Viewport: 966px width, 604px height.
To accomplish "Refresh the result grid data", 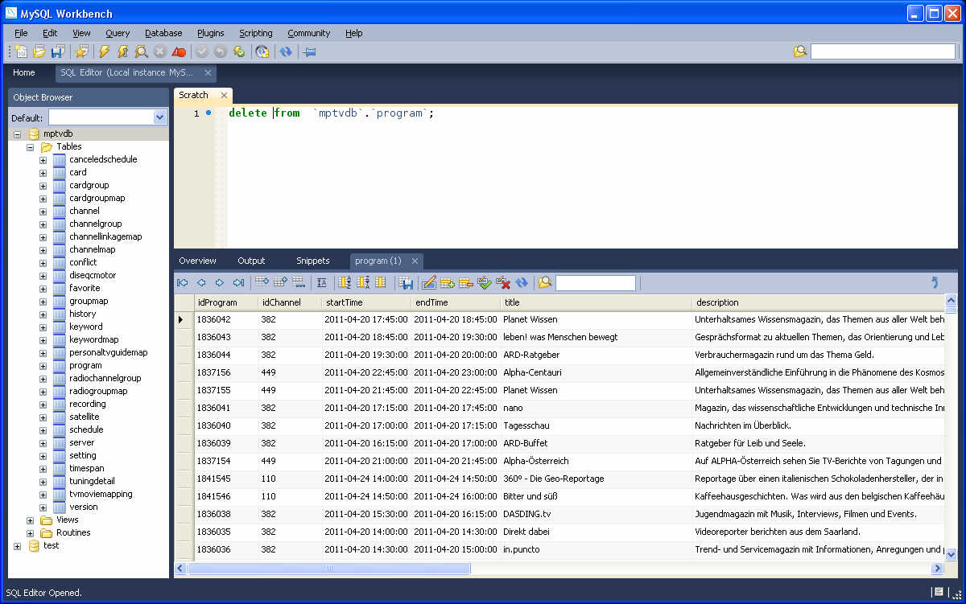I will 522,282.
